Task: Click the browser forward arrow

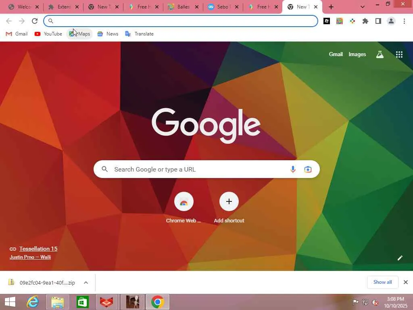Action: click(22, 21)
